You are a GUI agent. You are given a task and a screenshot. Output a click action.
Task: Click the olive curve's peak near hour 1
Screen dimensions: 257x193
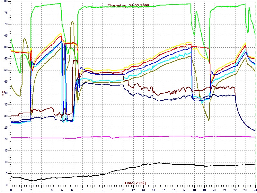pyautogui.click(x=24, y=39)
